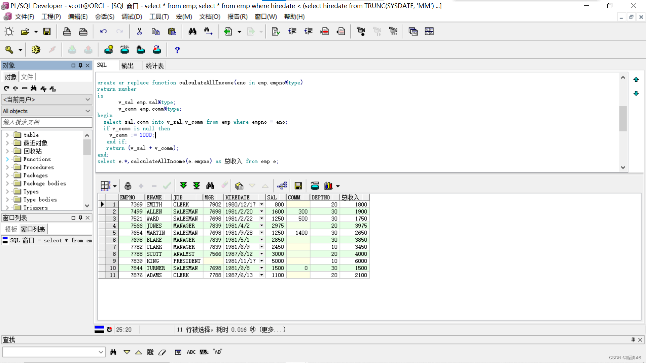Click the lock icon in result grid toolbar
This screenshot has height=363, width=646.
pyautogui.click(x=128, y=186)
